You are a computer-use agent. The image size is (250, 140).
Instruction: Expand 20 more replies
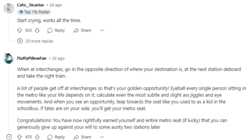coord(39,41)
